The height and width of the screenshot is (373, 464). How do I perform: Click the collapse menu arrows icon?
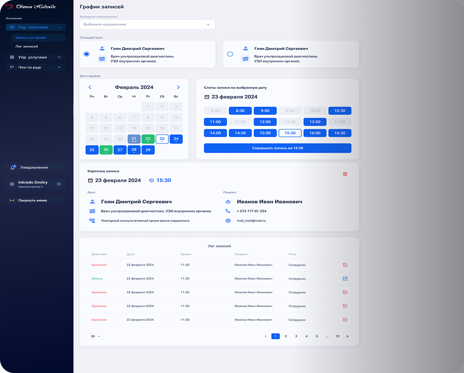12,200
